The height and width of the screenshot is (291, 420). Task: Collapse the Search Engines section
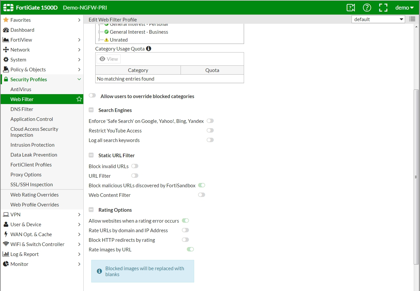coord(91,110)
